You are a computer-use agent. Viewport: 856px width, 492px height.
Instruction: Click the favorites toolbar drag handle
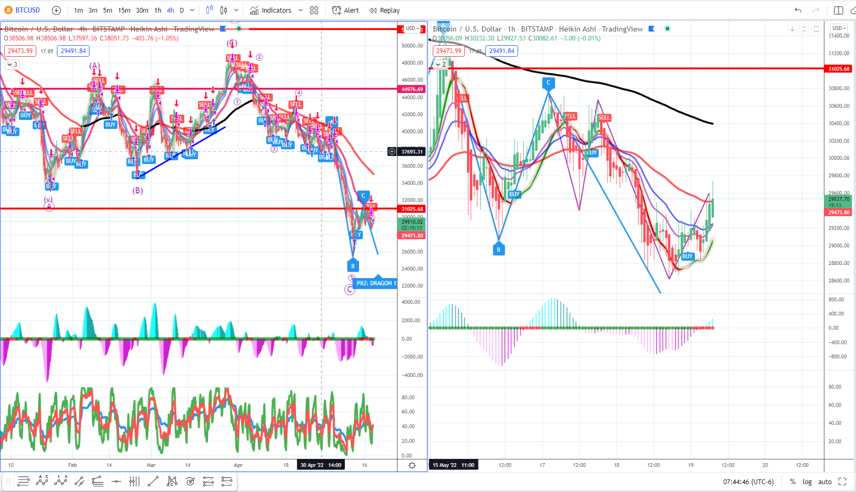[x=8, y=481]
